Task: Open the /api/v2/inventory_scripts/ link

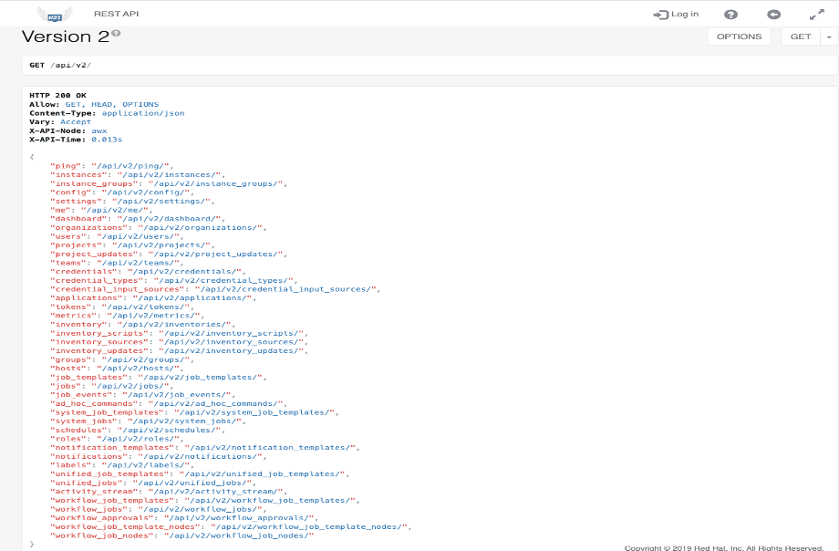Action: tap(231, 333)
